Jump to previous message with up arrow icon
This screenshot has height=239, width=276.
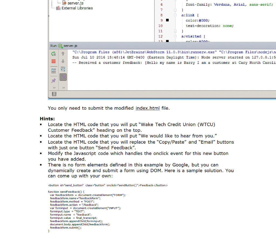click(63, 54)
